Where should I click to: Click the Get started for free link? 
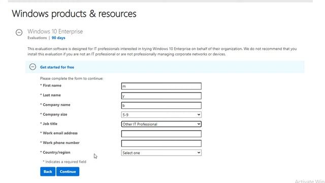[x=57, y=67]
